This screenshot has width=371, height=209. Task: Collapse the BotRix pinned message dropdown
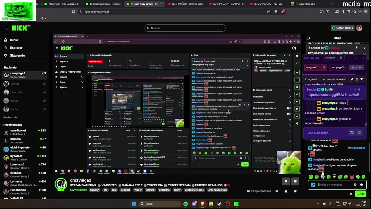[x=351, y=89]
